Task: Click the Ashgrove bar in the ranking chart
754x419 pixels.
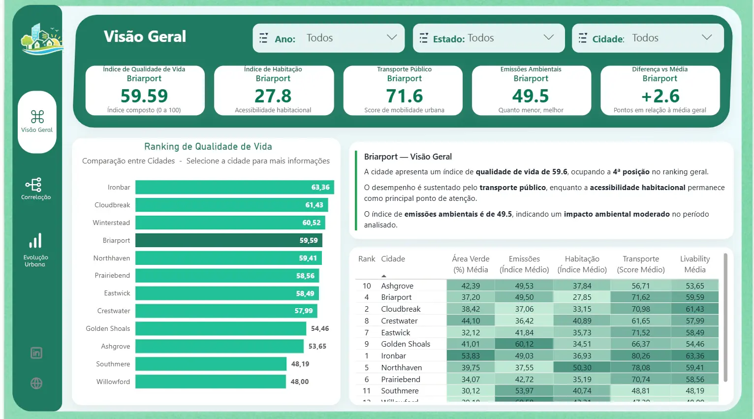Action: [220, 346]
